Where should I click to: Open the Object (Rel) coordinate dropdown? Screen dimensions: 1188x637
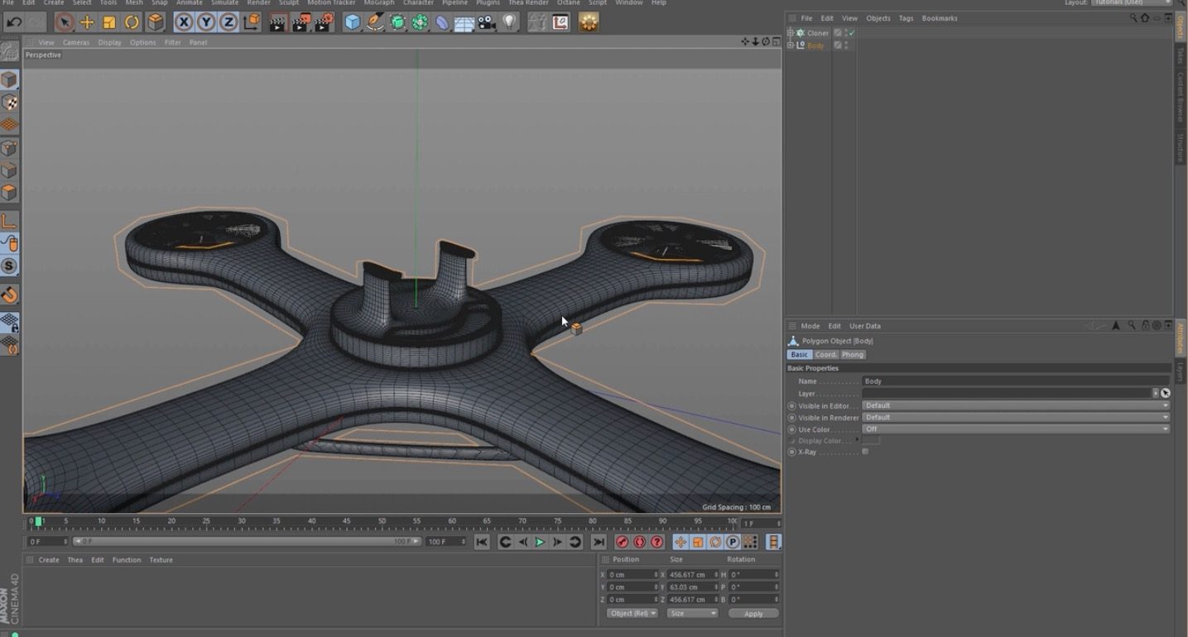632,613
